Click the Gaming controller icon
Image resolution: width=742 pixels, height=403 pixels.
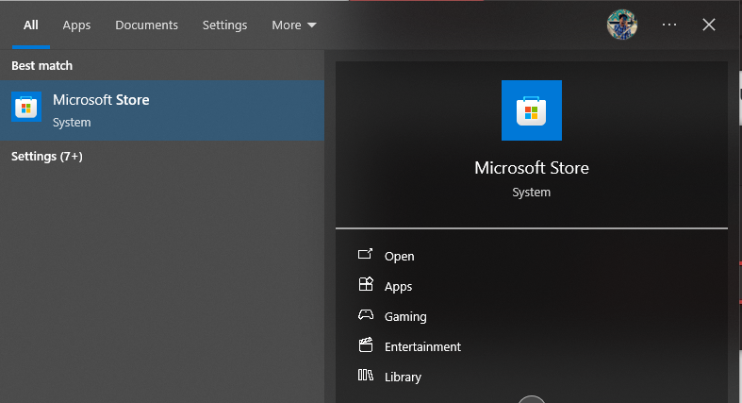(366, 316)
